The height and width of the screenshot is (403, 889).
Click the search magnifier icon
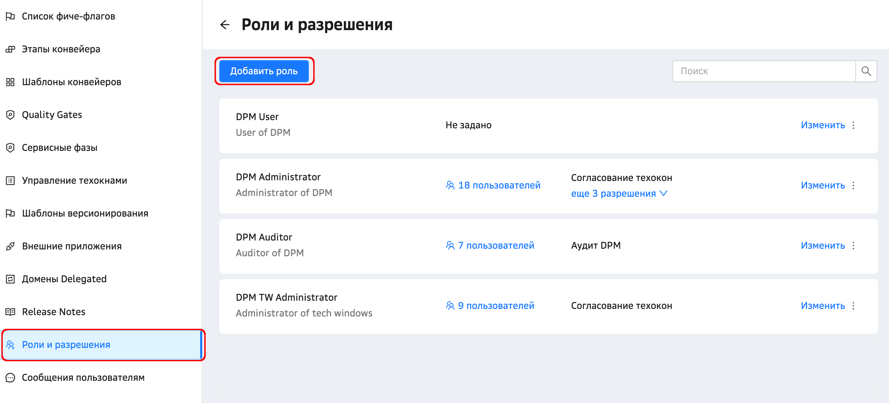[x=866, y=71]
